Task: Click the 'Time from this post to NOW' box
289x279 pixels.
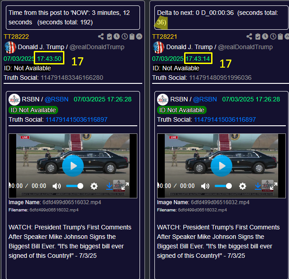Action: coord(73,18)
